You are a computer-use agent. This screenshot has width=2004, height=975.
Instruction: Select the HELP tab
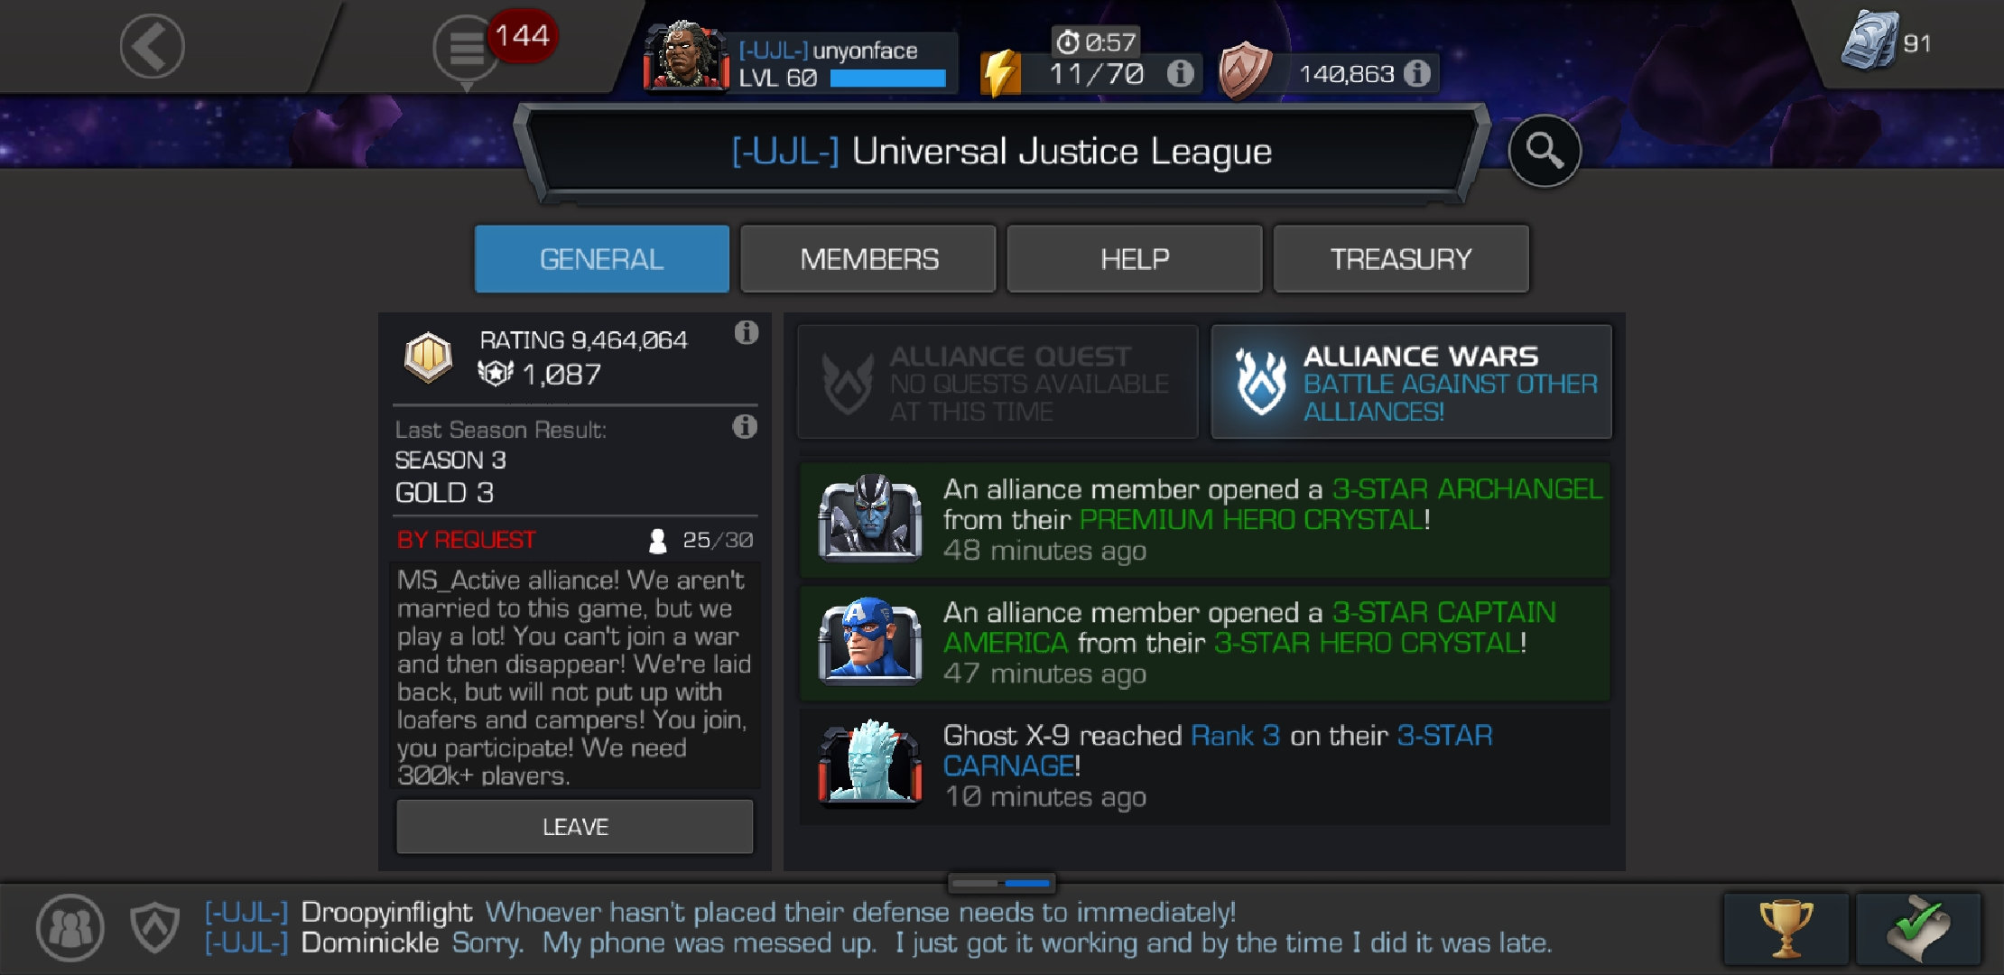(x=1135, y=259)
